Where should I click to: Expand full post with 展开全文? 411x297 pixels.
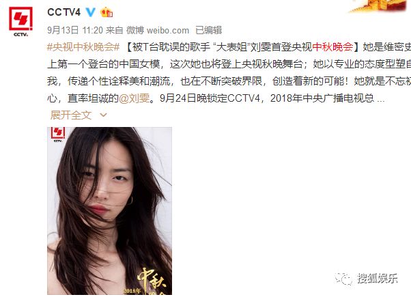coord(71,115)
